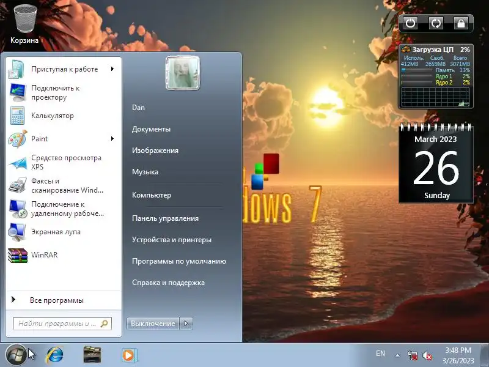The image size is (489, 367).
Task: Open Факсы и сканирование icon
Action: 18,185
